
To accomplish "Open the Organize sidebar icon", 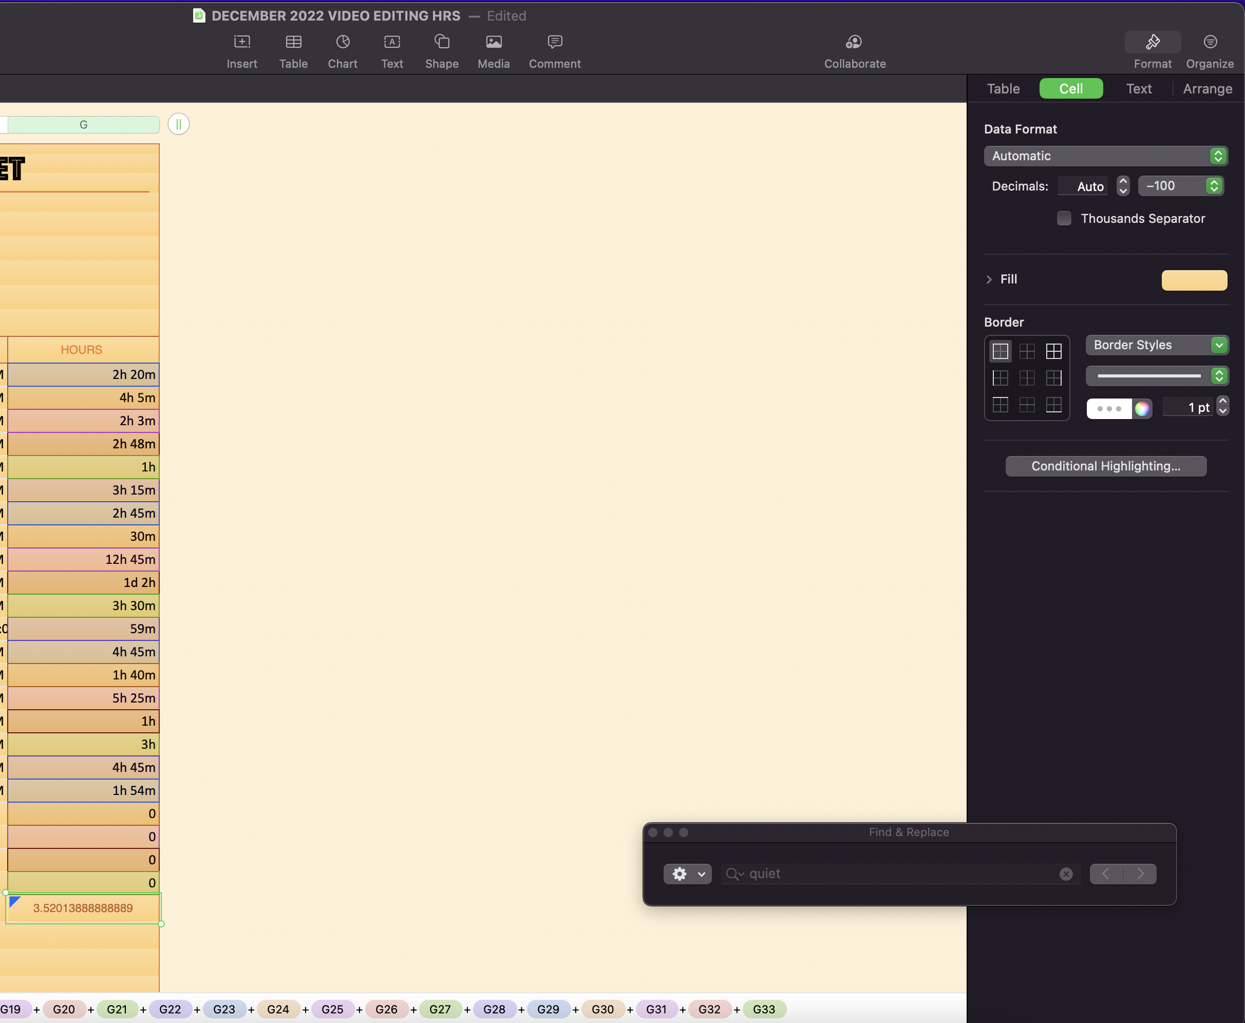I will point(1209,43).
